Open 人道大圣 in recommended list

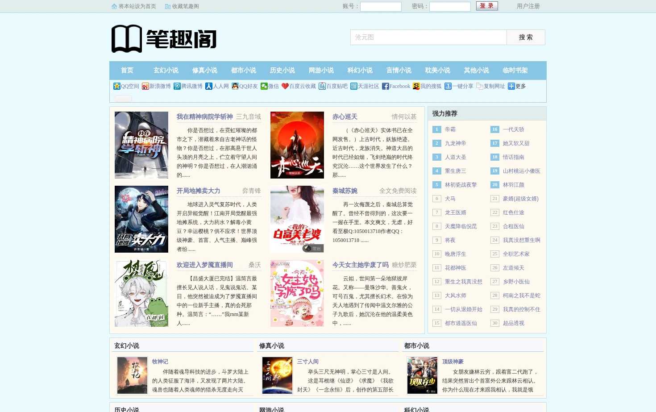click(456, 157)
